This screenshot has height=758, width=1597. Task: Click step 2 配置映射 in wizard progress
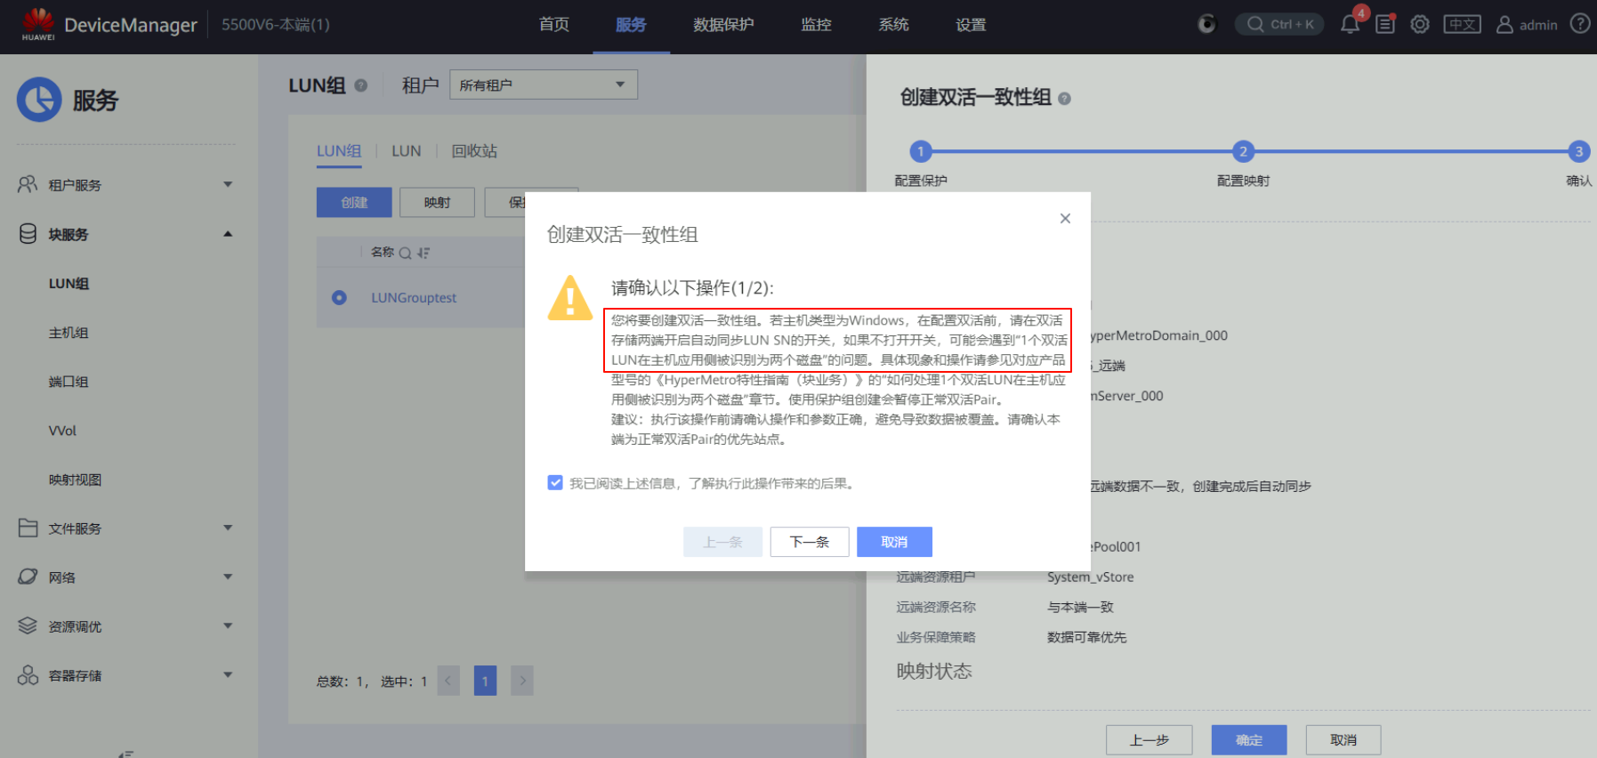pos(1243,151)
